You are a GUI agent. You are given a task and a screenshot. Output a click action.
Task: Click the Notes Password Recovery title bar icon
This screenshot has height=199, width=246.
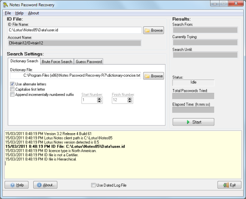coord(5,5)
